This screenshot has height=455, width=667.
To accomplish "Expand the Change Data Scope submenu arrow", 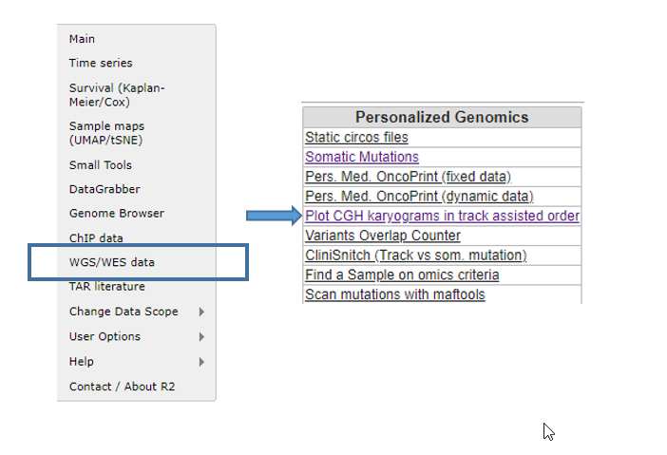I will tap(201, 312).
